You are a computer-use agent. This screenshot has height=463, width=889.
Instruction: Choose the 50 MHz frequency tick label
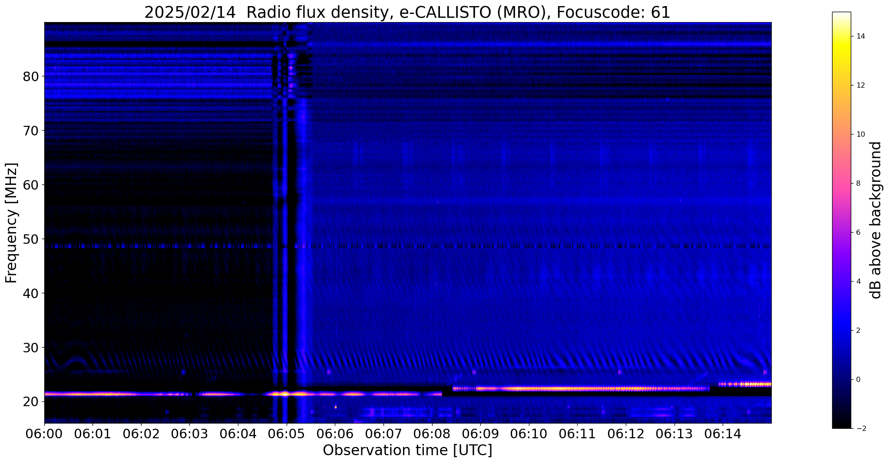pos(30,239)
